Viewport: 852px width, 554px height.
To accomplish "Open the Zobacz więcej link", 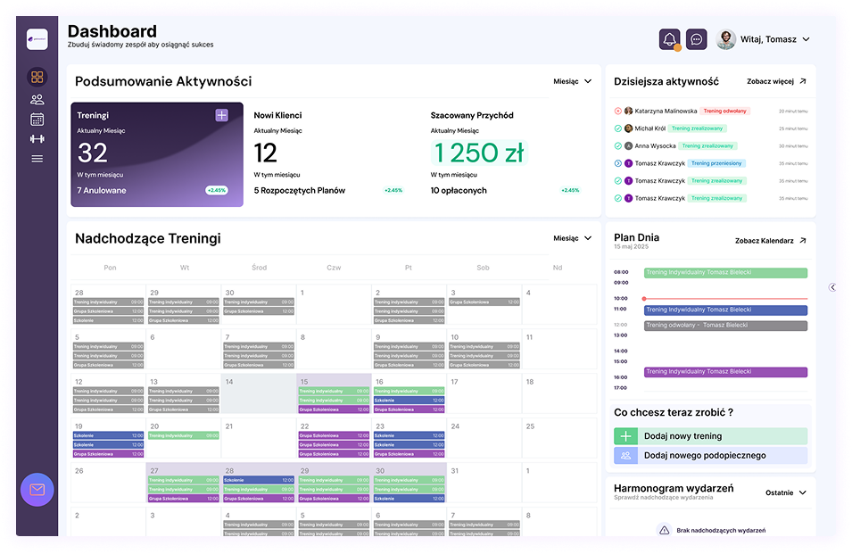I will tap(776, 81).
